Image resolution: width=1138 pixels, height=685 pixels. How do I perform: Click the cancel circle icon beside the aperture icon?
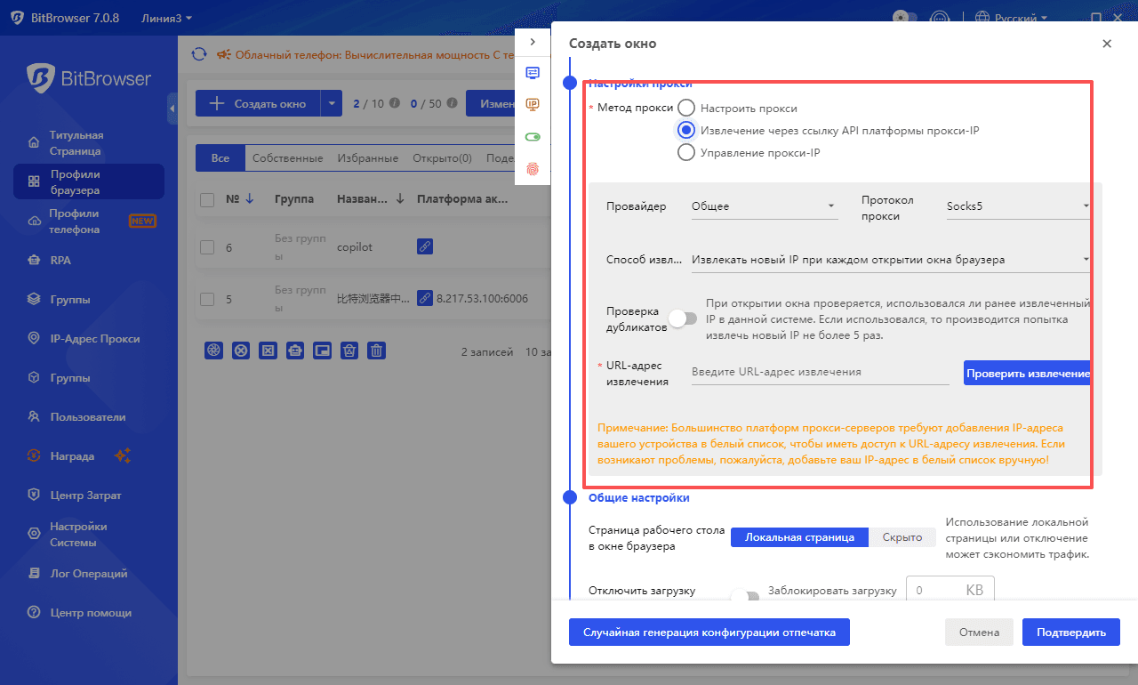[241, 350]
